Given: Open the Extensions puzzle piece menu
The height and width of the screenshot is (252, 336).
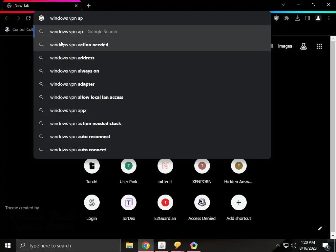Looking at the screenshot, I should tap(287, 18).
